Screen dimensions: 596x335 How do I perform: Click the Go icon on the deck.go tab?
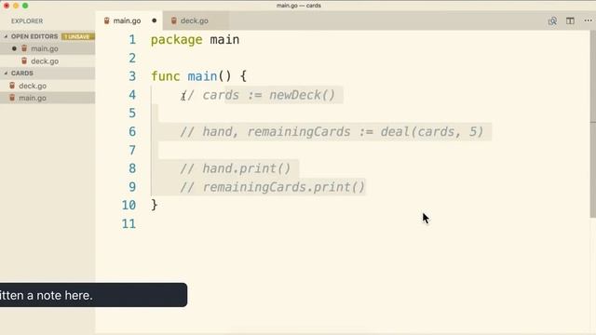(x=174, y=20)
